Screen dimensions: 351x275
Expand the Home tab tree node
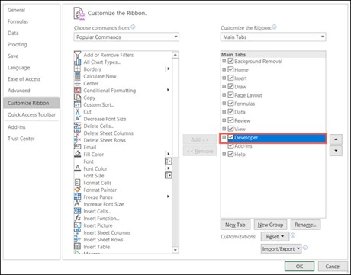coord(224,69)
